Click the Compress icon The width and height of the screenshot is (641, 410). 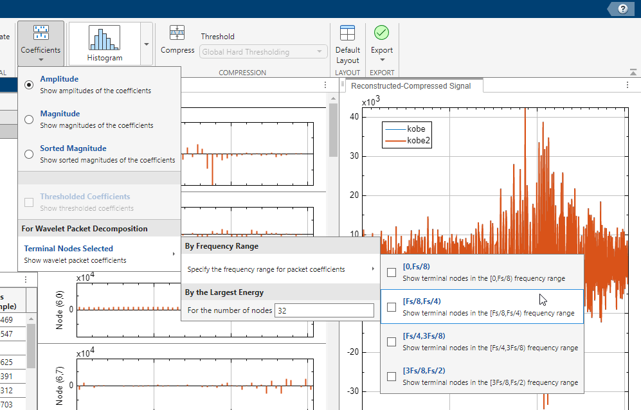coord(177,33)
